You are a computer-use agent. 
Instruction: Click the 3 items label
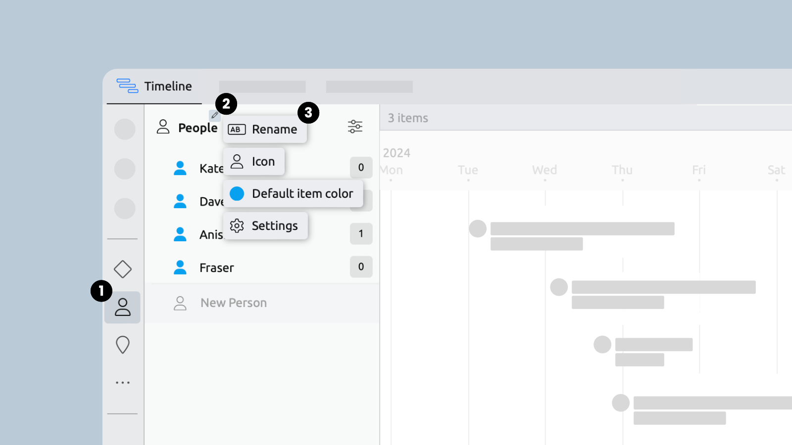[408, 118]
